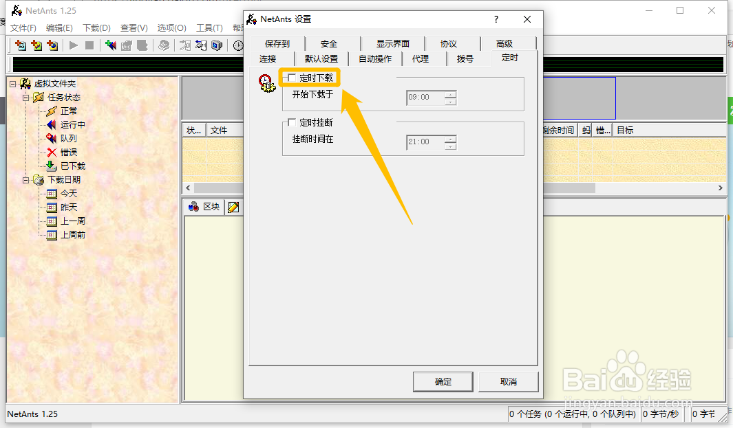Viewport: 733px width, 428px height.
Task: Open the 文件(F) menu
Action: point(23,28)
